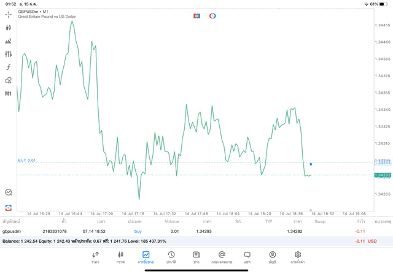Open the drawing objects shapes tool

click(9, 80)
